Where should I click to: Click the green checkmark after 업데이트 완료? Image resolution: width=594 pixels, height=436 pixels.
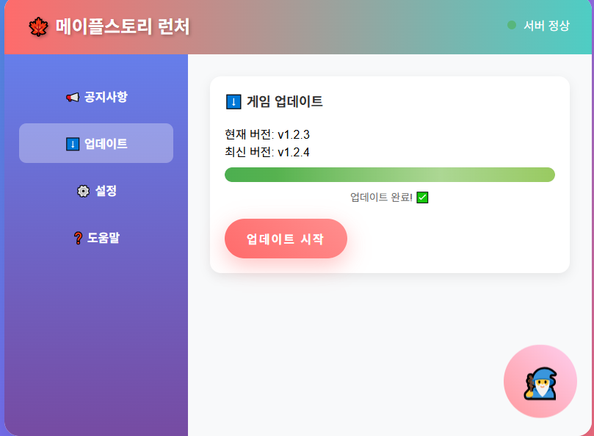(422, 197)
